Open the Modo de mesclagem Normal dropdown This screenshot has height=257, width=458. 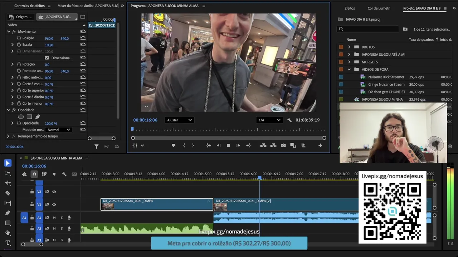[59, 130]
